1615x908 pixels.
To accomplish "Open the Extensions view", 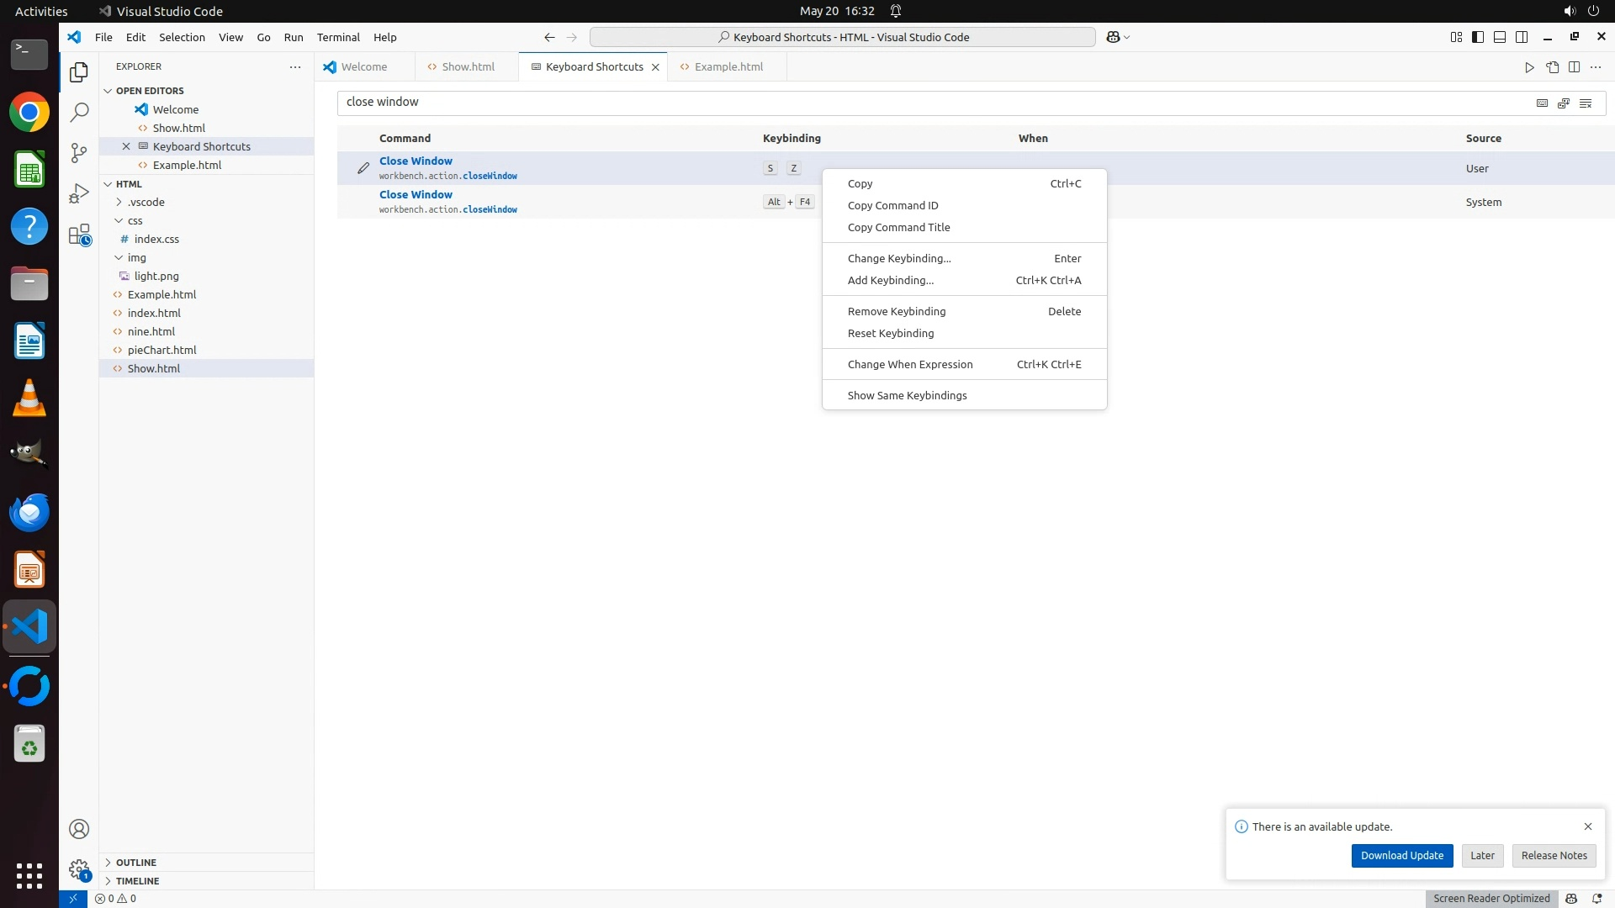I will click(x=79, y=235).
